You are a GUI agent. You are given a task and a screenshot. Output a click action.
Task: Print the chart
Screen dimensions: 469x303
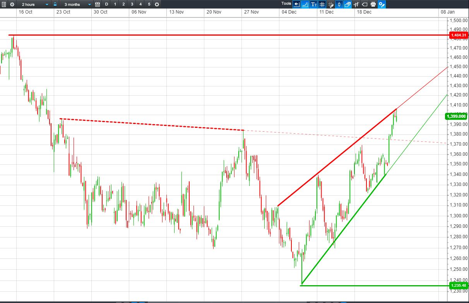373,4
